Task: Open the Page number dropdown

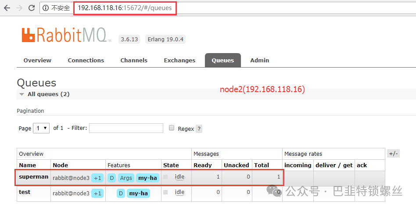Action: [41, 128]
